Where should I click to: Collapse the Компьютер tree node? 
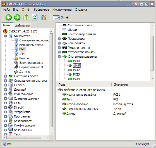click(x=5, y=36)
